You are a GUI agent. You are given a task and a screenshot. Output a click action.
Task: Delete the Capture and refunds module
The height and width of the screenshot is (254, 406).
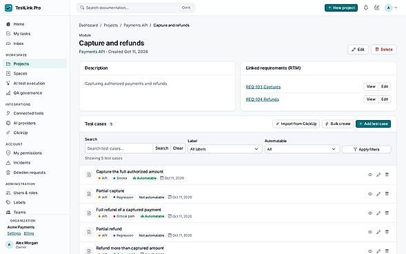point(384,50)
